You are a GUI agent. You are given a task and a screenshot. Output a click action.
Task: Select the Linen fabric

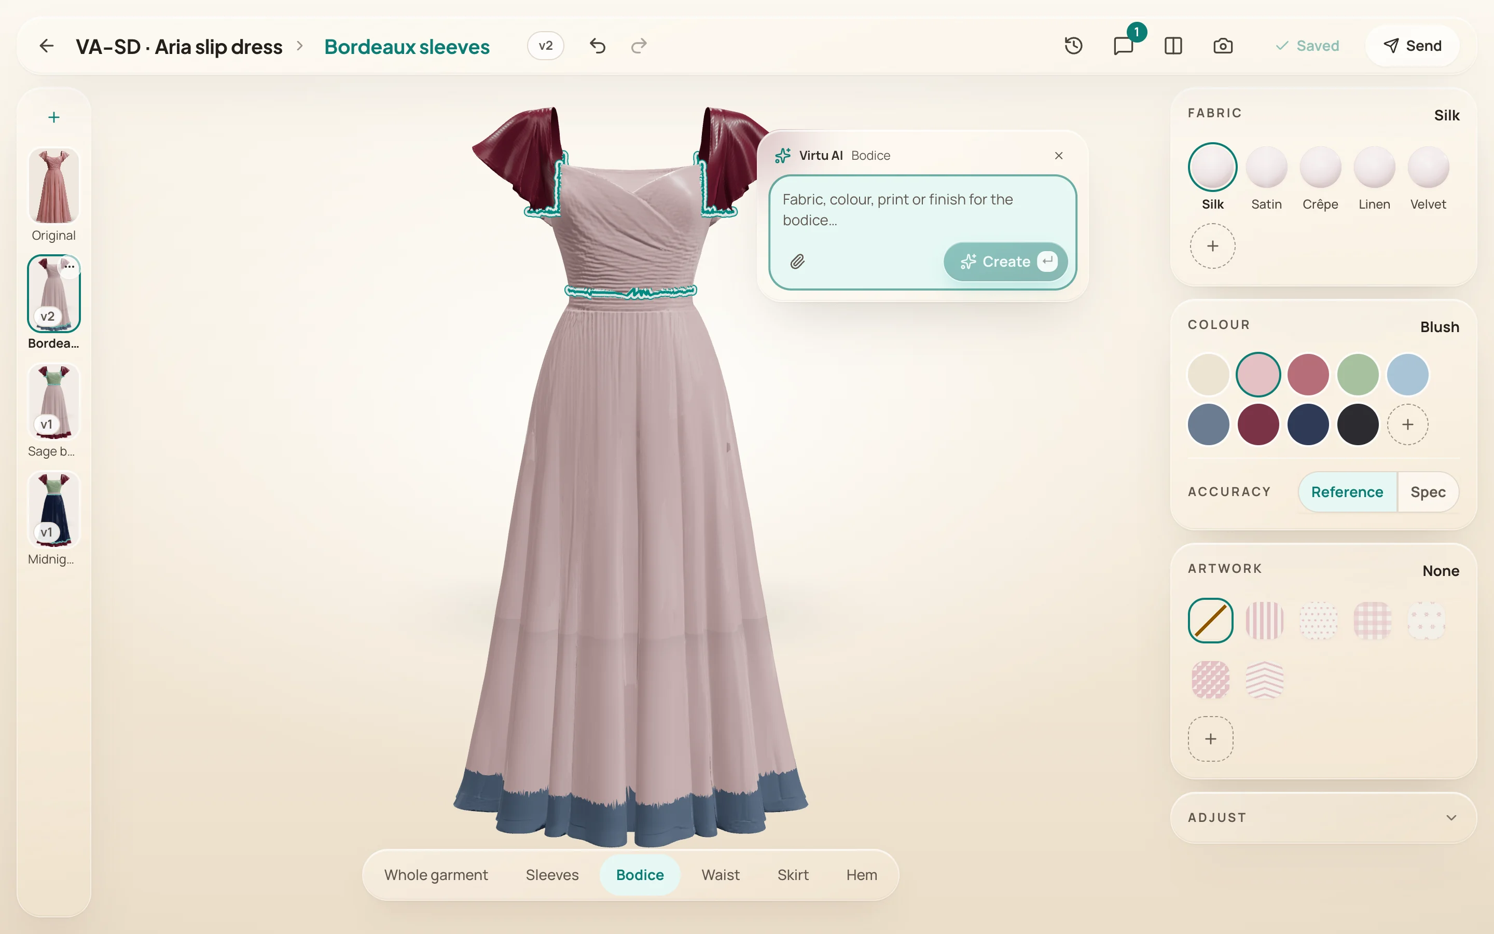tap(1374, 178)
